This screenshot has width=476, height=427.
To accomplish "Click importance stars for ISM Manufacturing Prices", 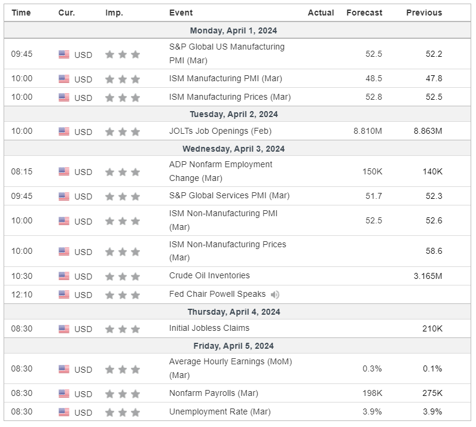I will click(x=123, y=98).
